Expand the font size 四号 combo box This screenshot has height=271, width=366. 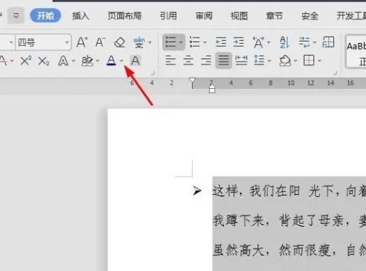[x=67, y=42]
